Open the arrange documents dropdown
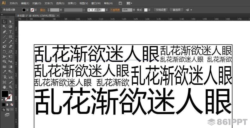Screen dimensions: 250x128 [129, 3]
